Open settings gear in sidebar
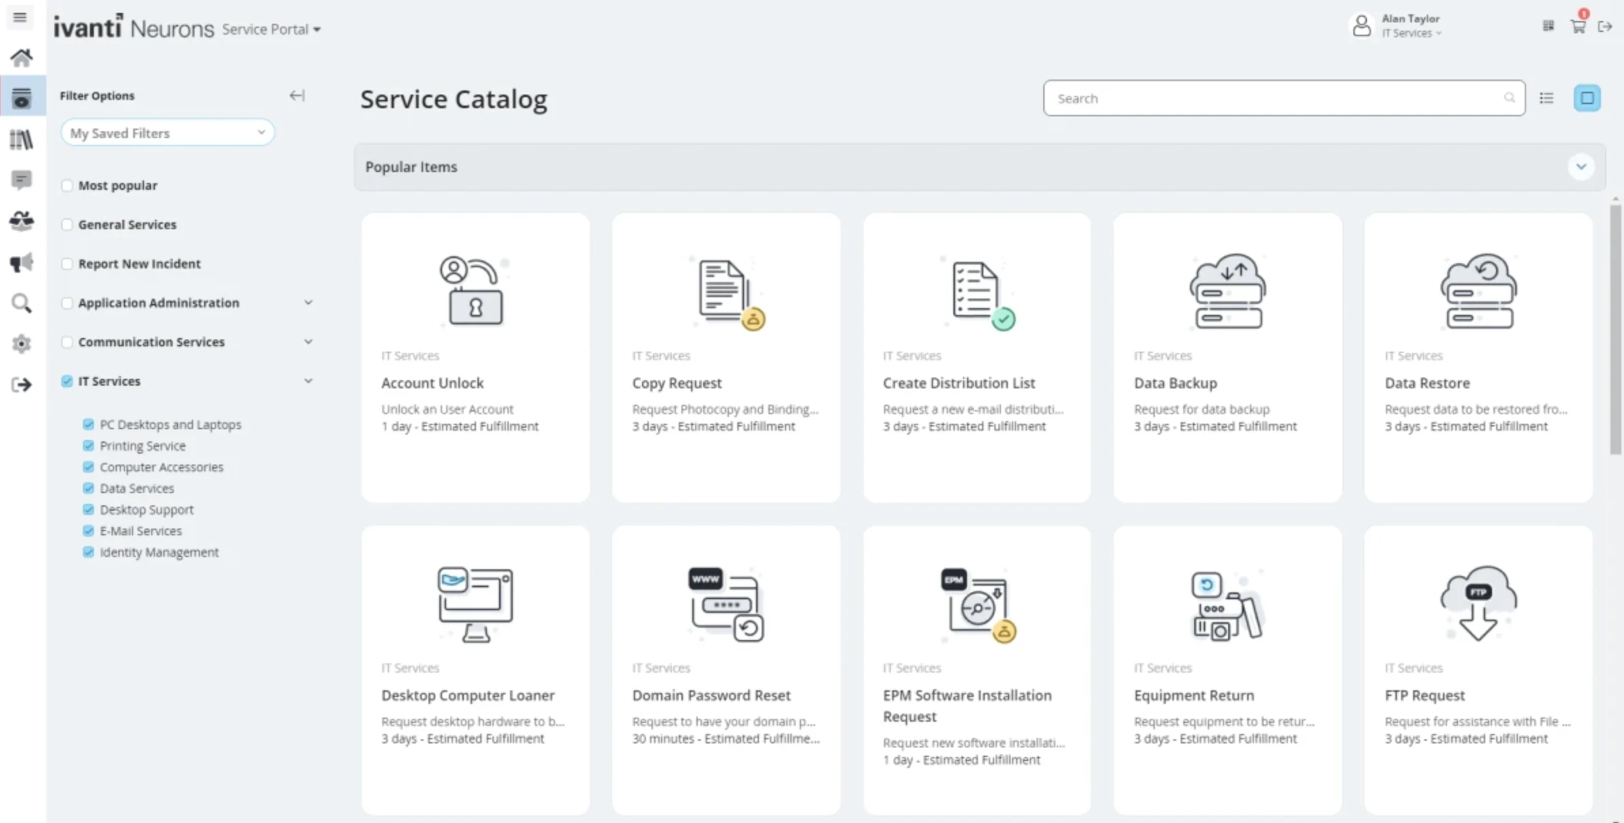Screen dimensions: 1624x823 point(22,343)
